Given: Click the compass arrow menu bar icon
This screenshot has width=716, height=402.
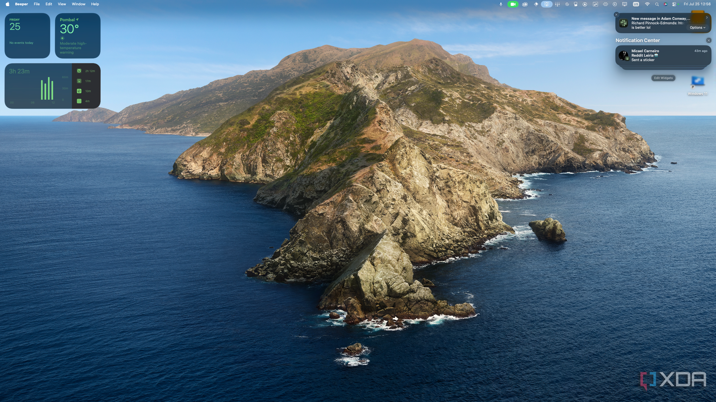Looking at the screenshot, I should (585, 4).
